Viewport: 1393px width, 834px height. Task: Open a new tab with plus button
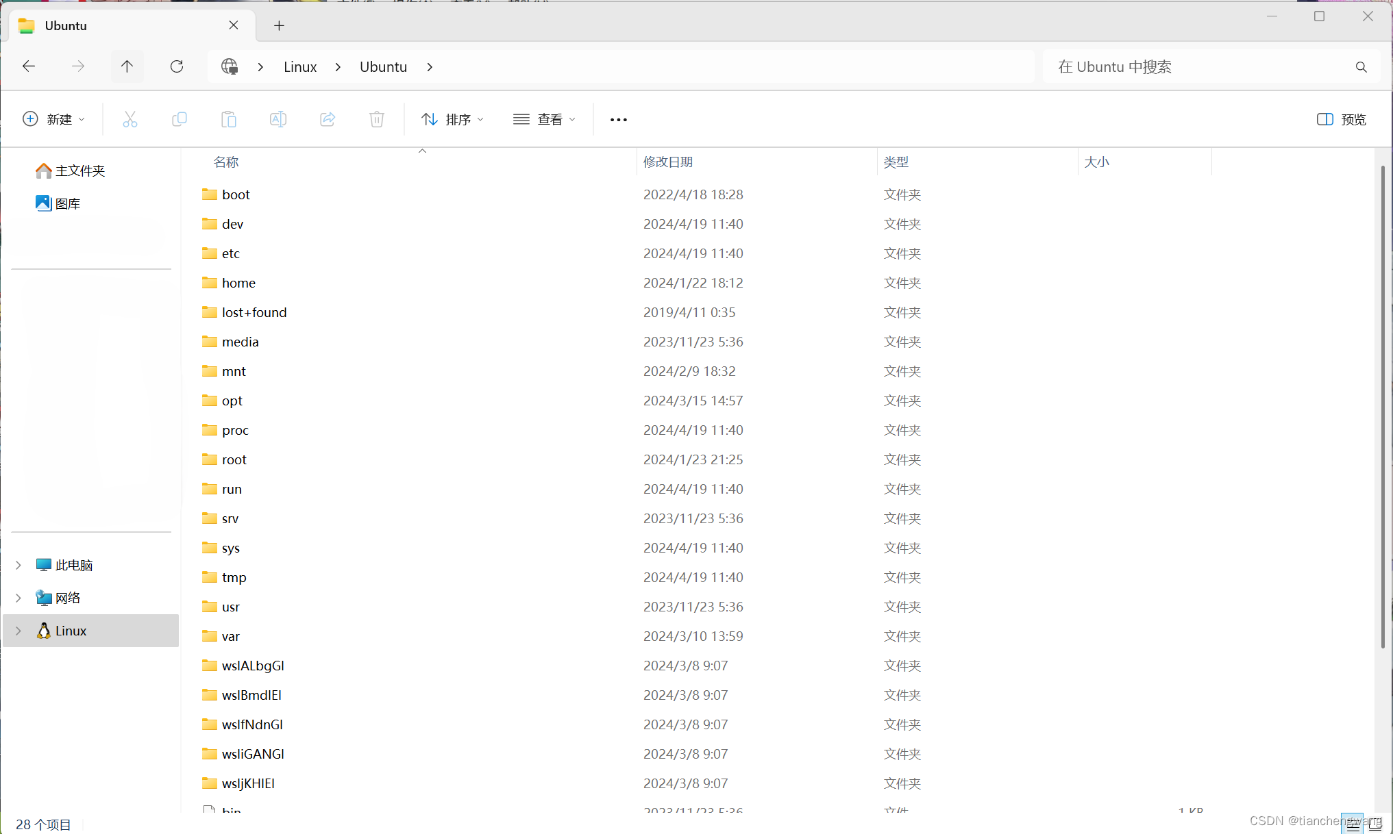point(279,25)
